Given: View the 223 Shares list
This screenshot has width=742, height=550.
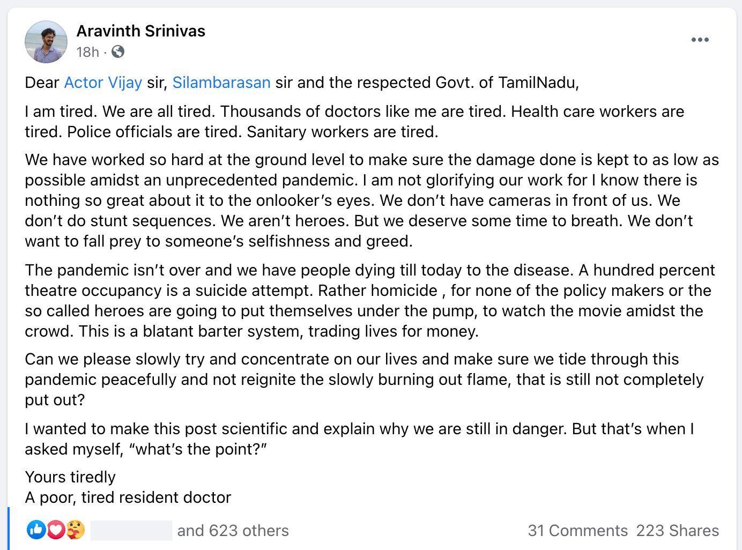Looking at the screenshot, I should [677, 531].
